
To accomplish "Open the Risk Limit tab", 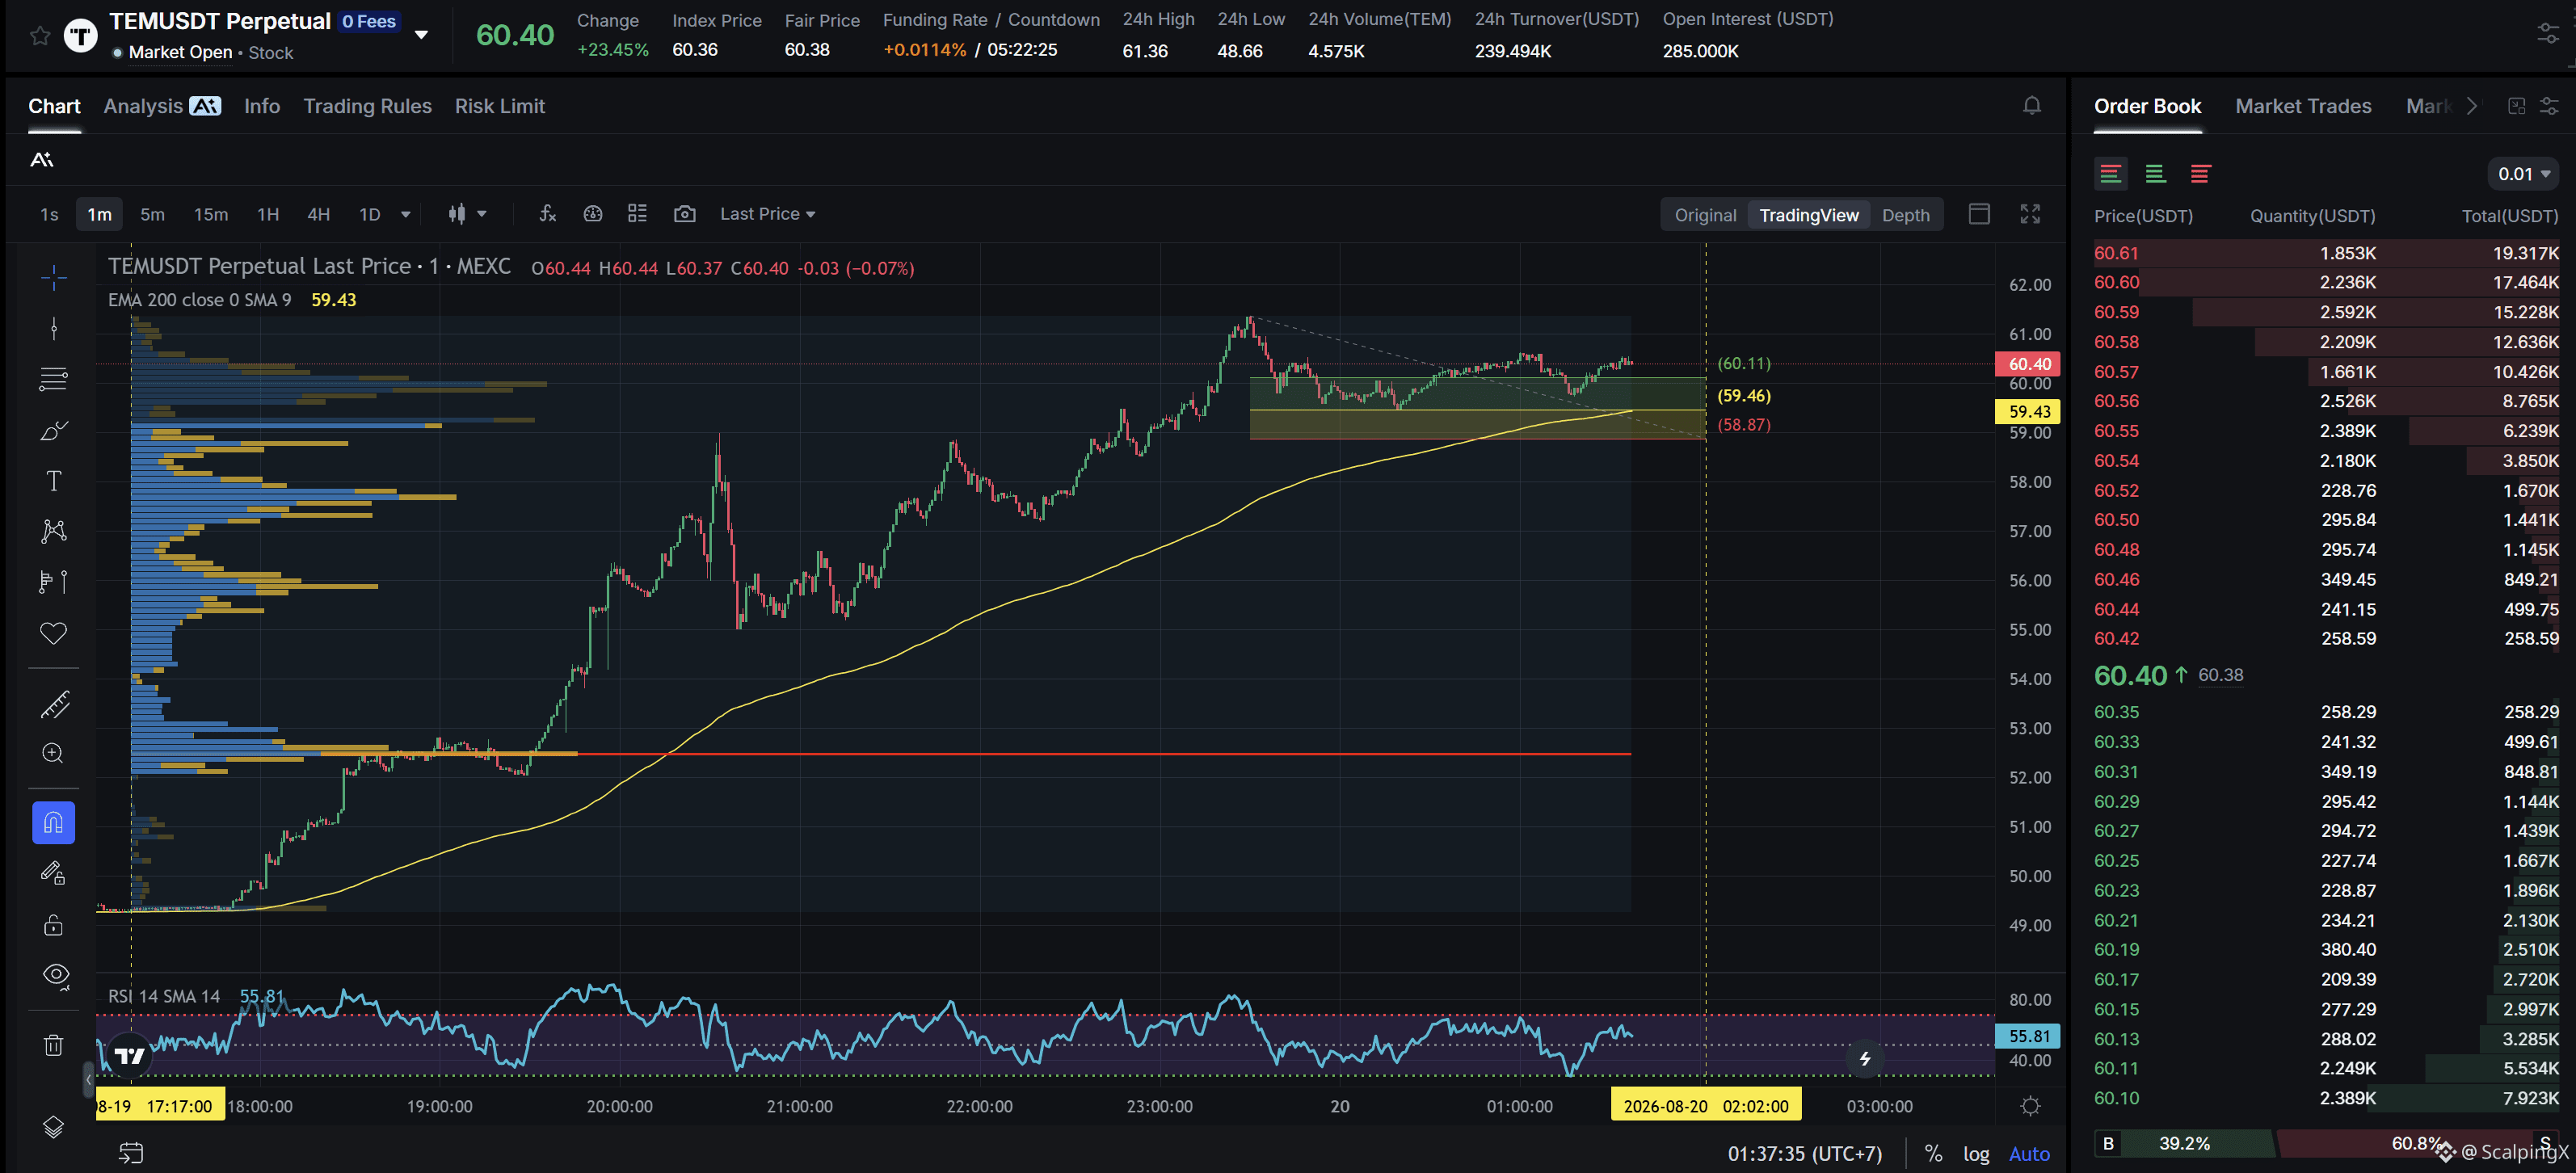I will pos(499,106).
